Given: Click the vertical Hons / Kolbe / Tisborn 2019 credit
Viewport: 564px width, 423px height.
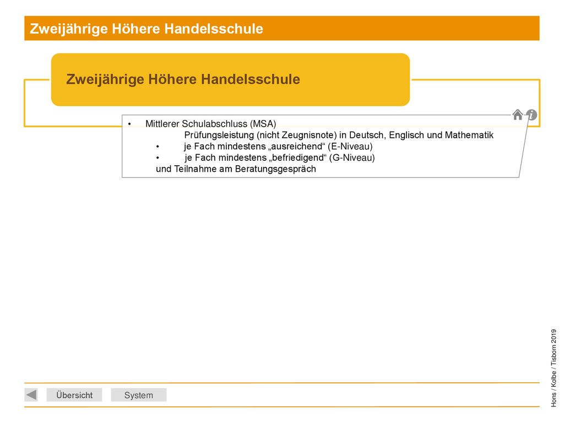Looking at the screenshot, I should point(554,368).
